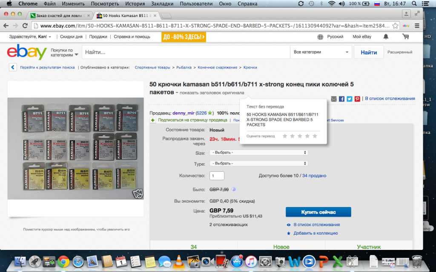Open the 'История' menu

click(x=135, y=3)
